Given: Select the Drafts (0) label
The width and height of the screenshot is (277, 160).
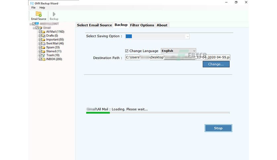Looking at the screenshot, I should tap(52, 36).
